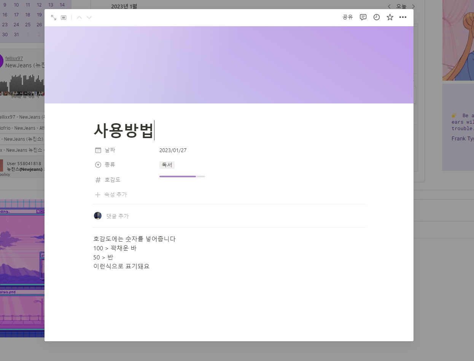View page update history clock icon
This screenshot has height=361, width=474.
[377, 17]
